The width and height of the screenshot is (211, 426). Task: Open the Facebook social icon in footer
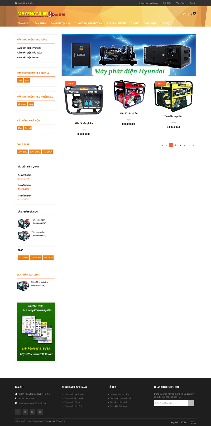18,412
